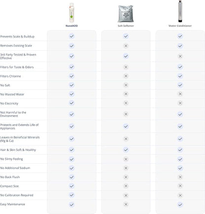Click the NuvoH2O product cartridge image

[71, 13]
